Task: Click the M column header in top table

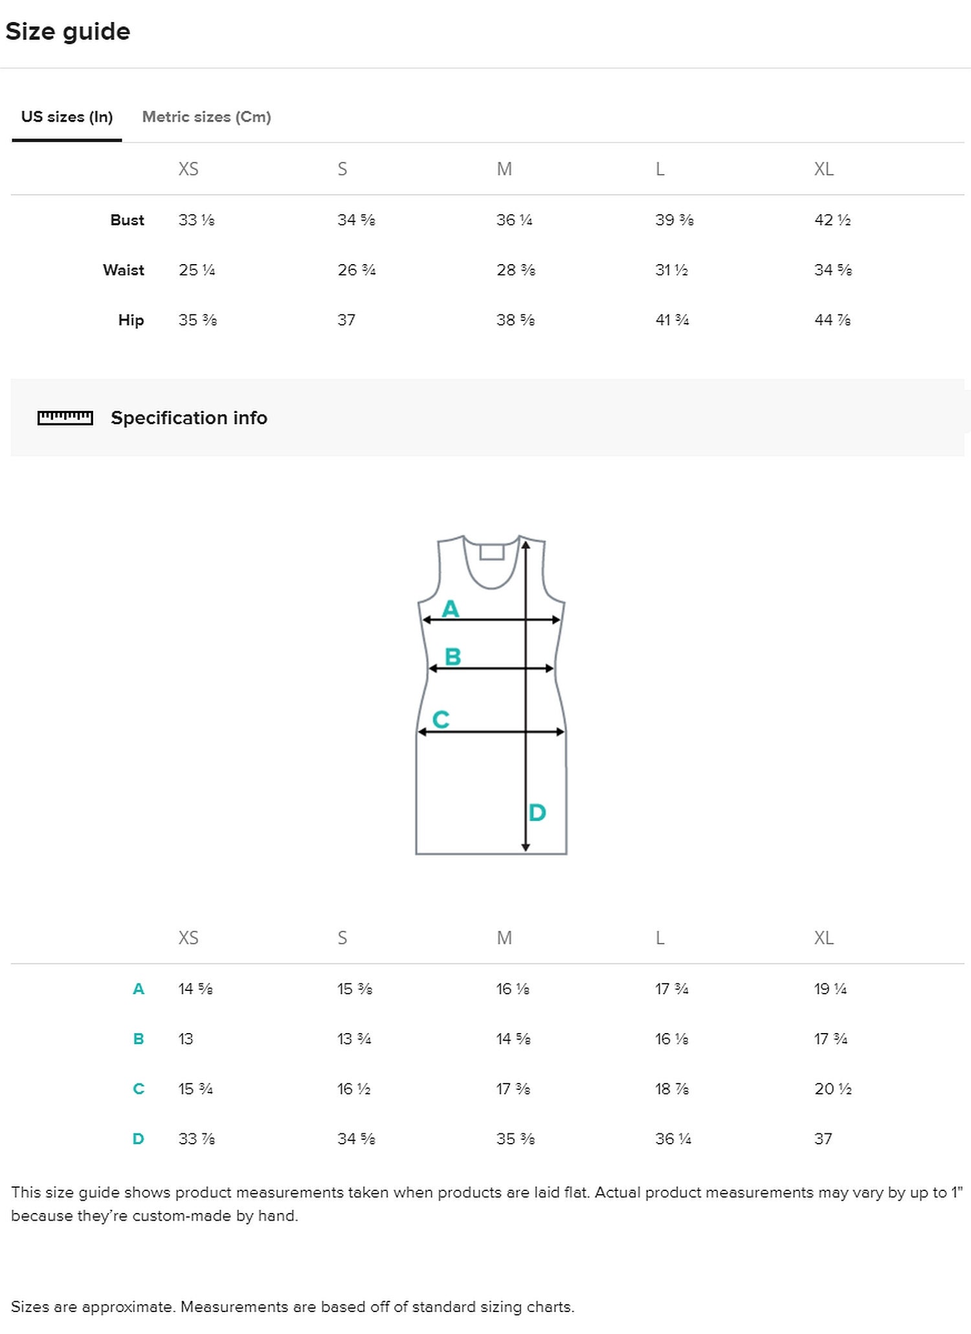Action: [x=504, y=169]
